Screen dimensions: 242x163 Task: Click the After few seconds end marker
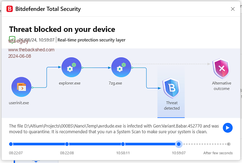pos(229,144)
